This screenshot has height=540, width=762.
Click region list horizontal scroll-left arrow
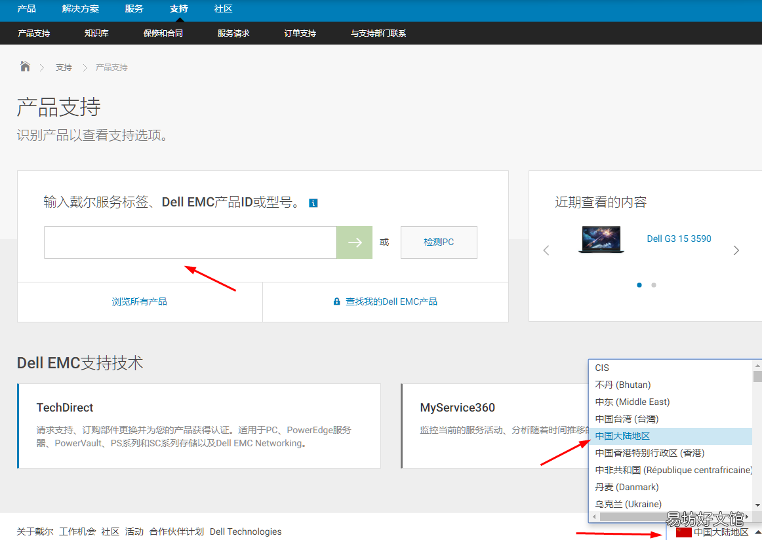pos(595,516)
